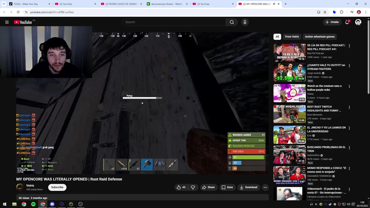Open the tab search dropdown arrow
This screenshot has width=370, height=208.
tap(4, 4)
